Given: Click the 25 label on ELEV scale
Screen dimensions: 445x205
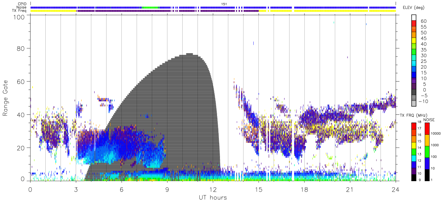Looking at the screenshot, I should 423,61.
